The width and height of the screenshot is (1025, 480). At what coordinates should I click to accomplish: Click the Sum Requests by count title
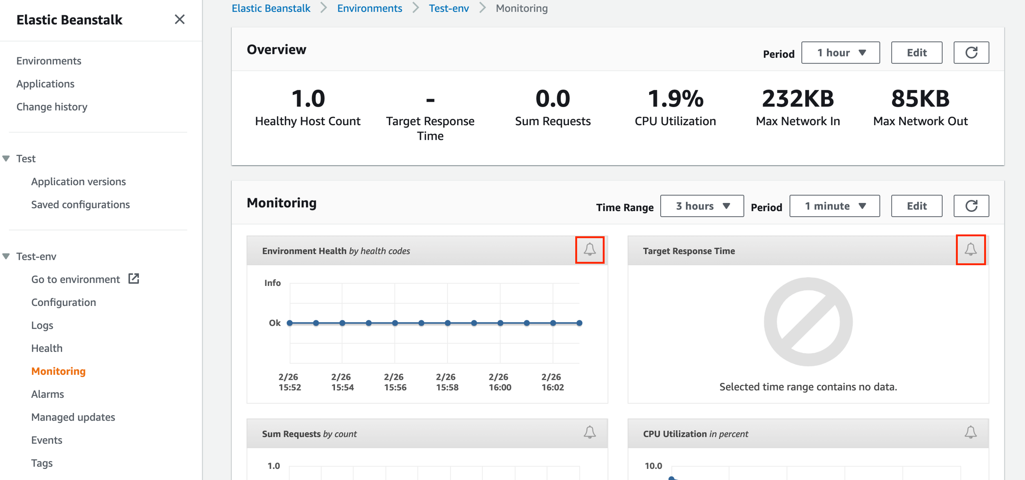point(309,434)
